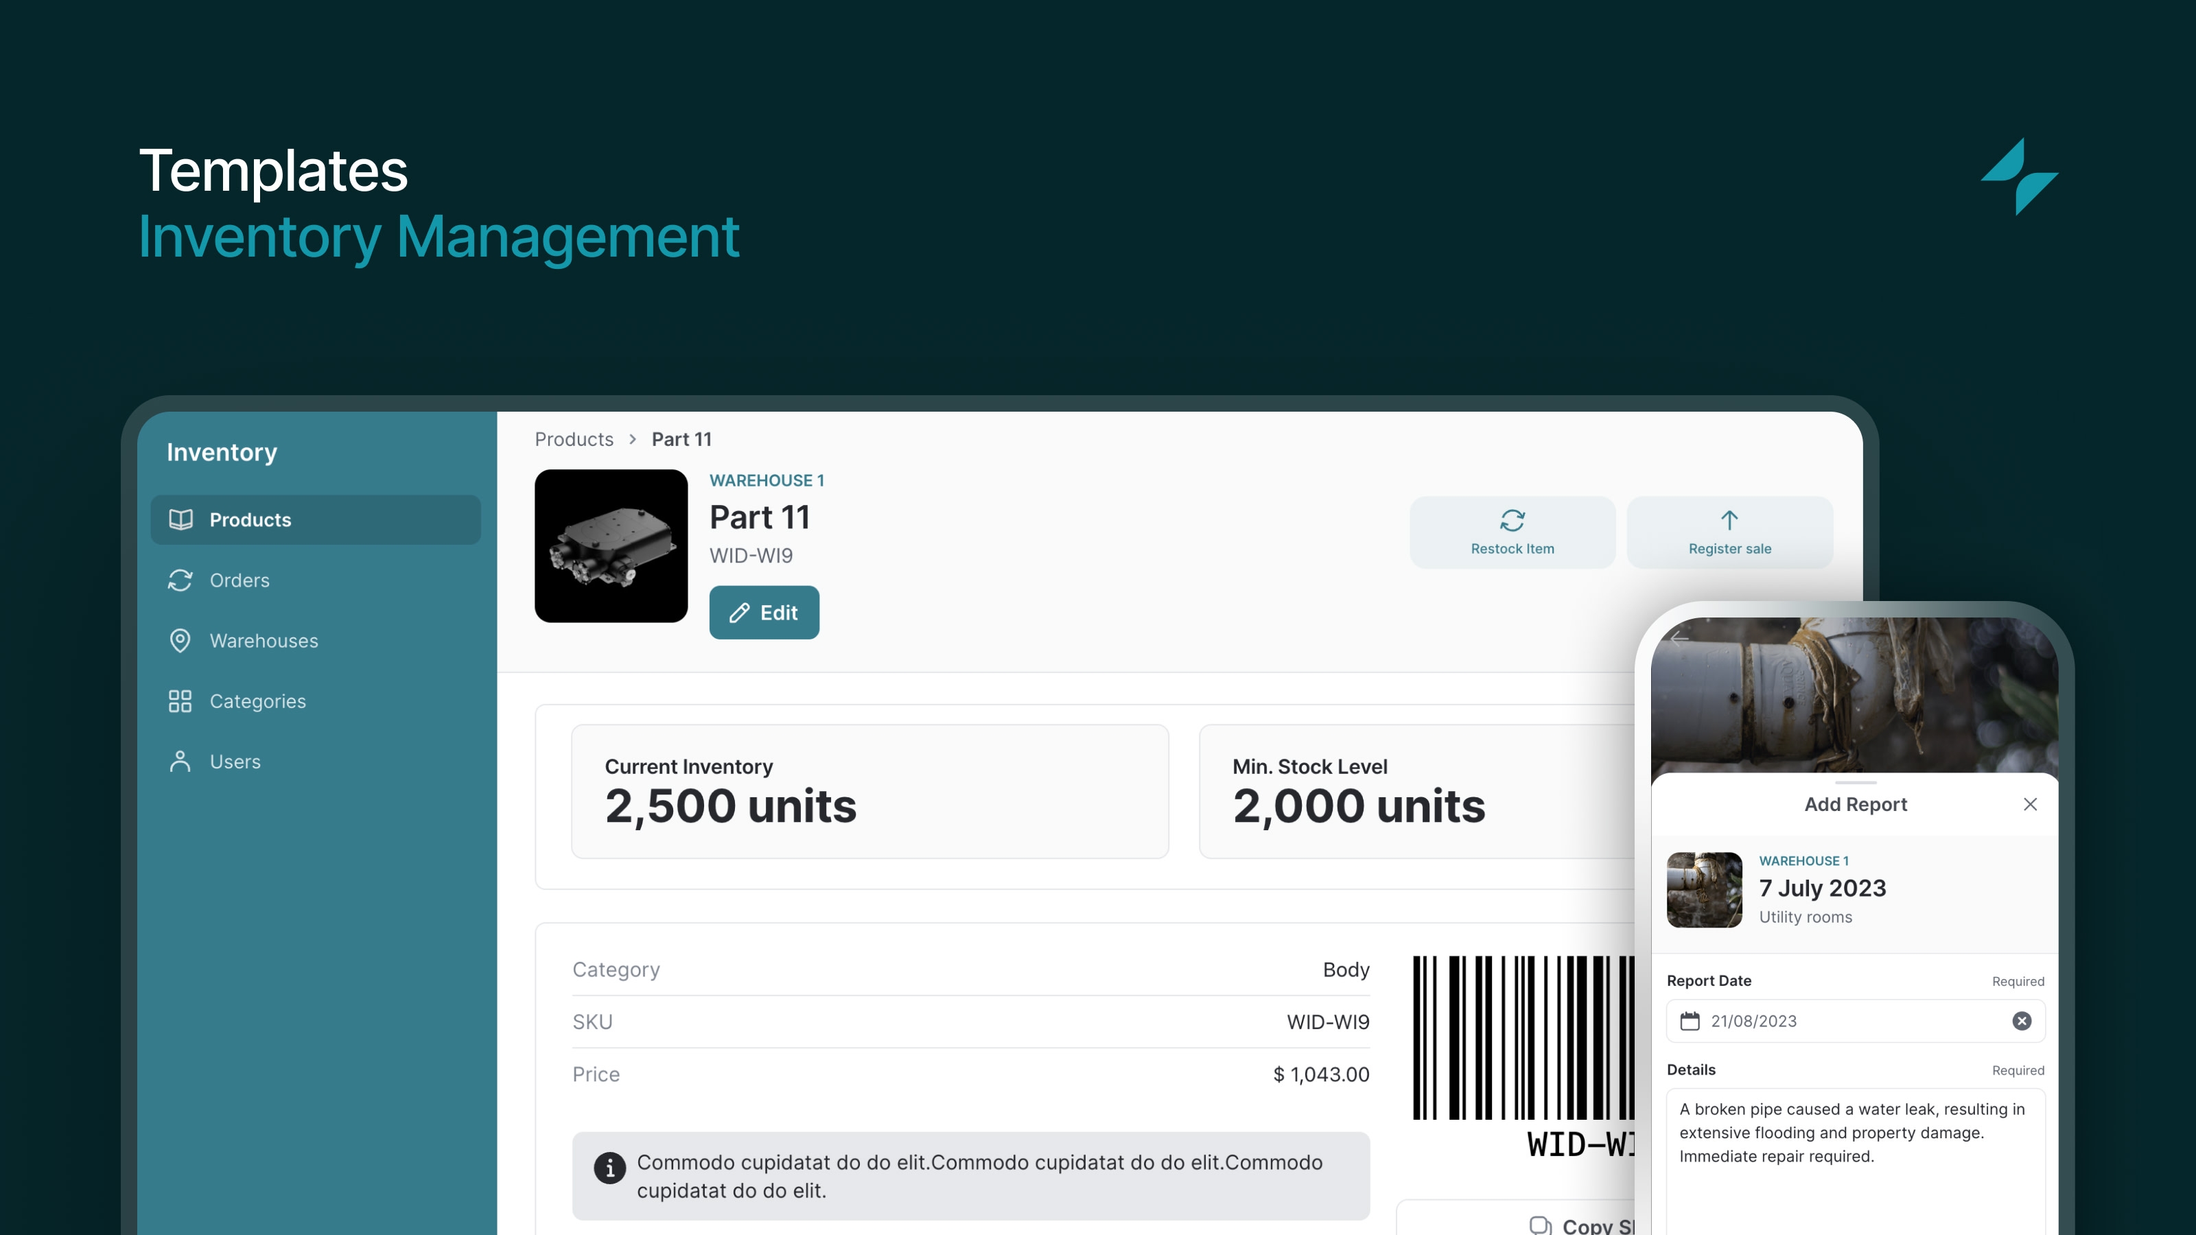Click the Orders refresh-arrows icon

tap(180, 580)
